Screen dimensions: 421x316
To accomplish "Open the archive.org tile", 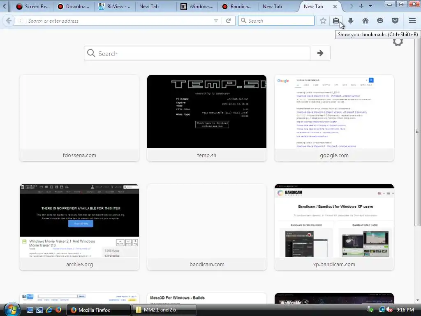I will tap(79, 227).
